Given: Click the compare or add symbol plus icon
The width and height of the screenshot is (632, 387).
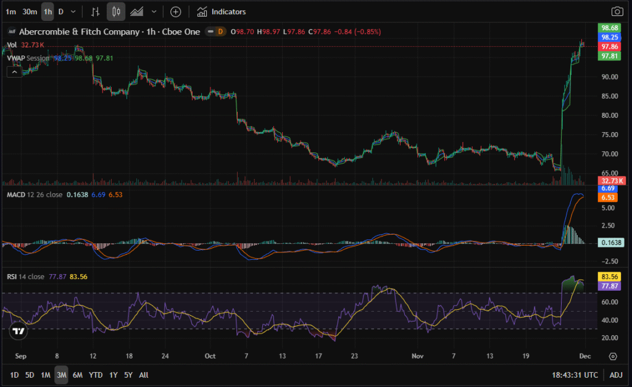Looking at the screenshot, I should click(x=176, y=12).
